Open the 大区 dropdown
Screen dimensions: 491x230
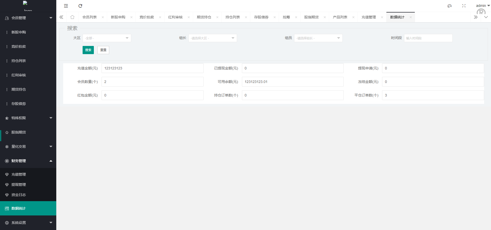coord(107,38)
